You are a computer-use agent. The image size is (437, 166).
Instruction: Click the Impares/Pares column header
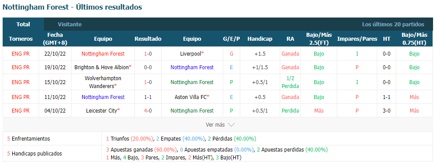(x=357, y=39)
